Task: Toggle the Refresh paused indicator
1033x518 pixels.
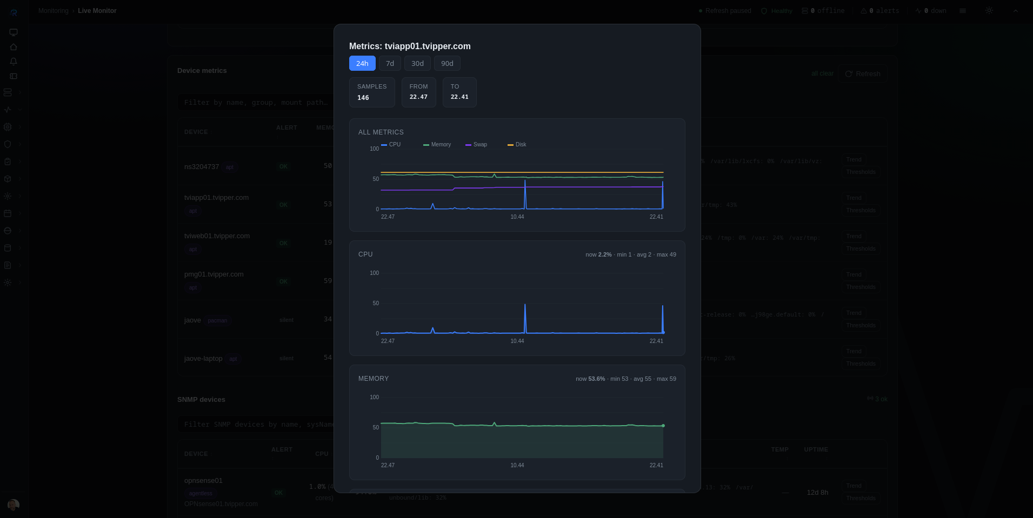Action: click(725, 11)
